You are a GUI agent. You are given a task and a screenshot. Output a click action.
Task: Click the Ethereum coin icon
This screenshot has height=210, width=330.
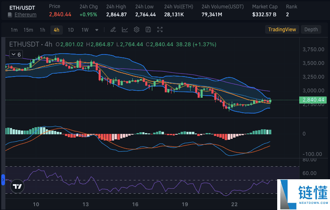click(10, 15)
